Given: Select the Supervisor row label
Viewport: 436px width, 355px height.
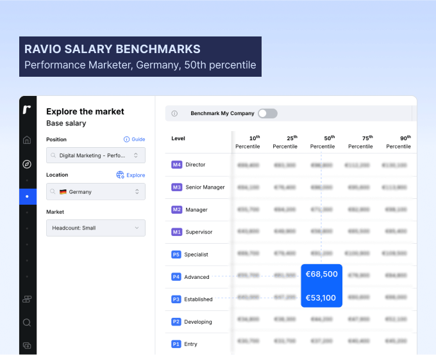Looking at the screenshot, I should tap(199, 232).
